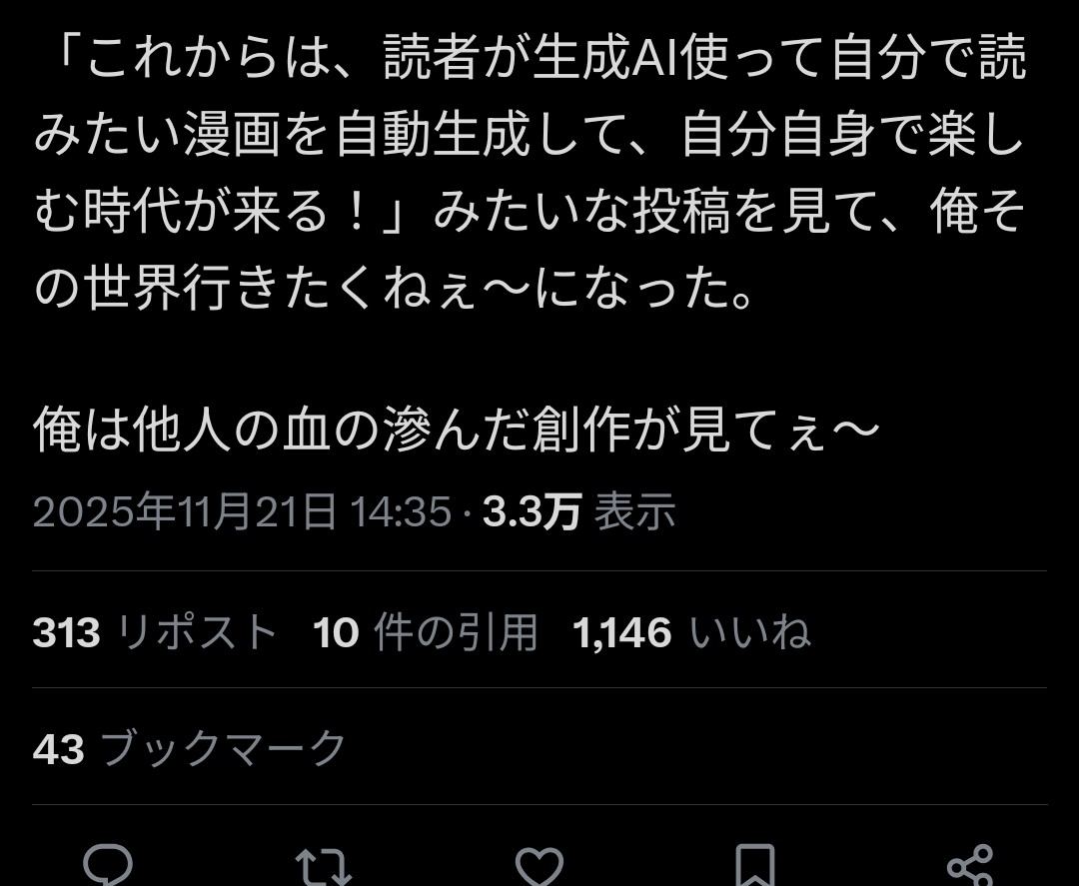Image resolution: width=1079 pixels, height=886 pixels.
Task: Toggle the bookmark icon on post
Action: coord(755,866)
